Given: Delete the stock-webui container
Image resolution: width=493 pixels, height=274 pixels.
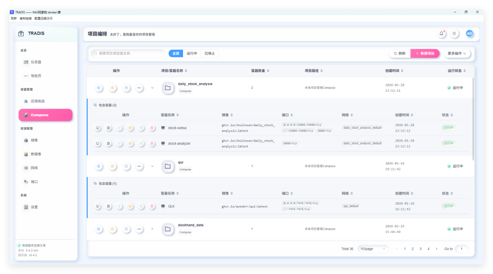Looking at the screenshot, I should pyautogui.click(x=152, y=128).
